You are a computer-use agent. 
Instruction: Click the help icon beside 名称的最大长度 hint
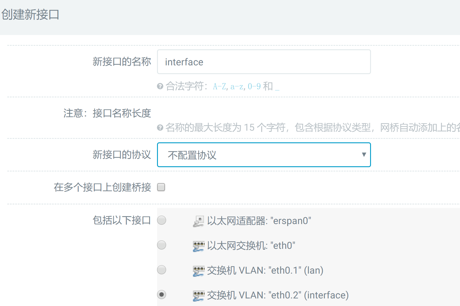(x=160, y=128)
